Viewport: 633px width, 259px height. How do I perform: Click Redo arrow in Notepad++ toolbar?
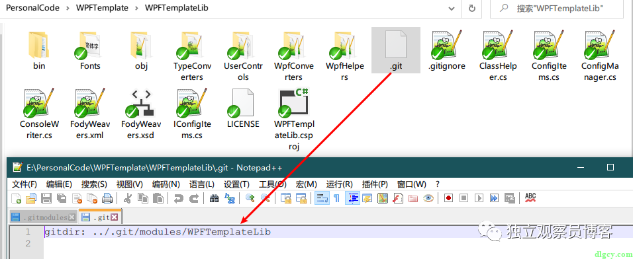[194, 198]
